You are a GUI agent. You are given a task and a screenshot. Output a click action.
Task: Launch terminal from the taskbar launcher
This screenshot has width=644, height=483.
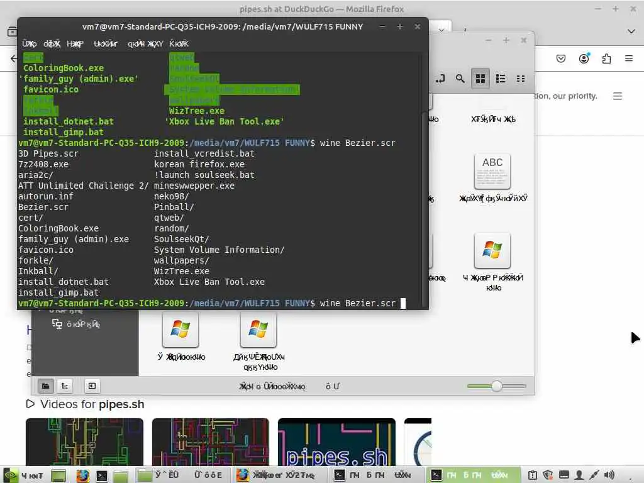point(101,475)
